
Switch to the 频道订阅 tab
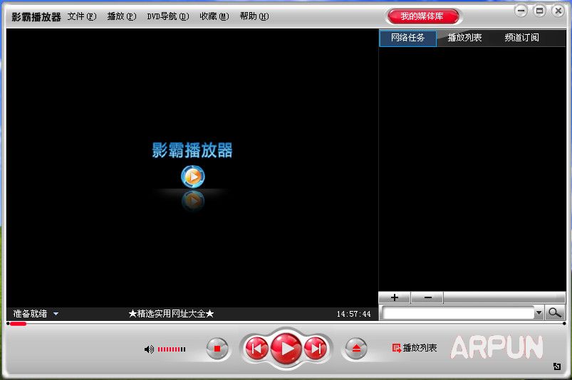click(521, 38)
